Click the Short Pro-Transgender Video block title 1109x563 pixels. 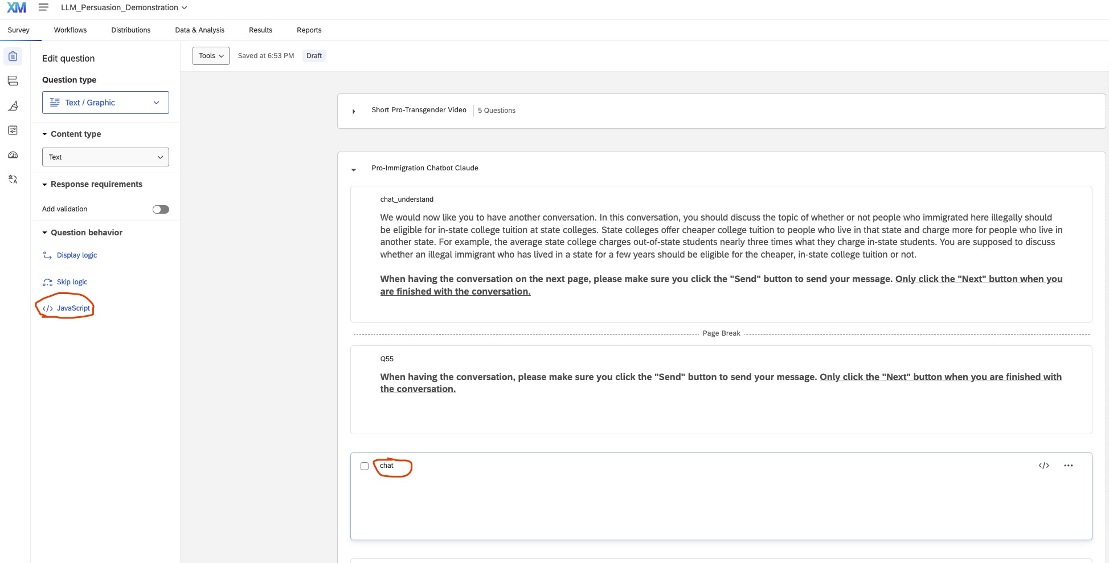[419, 110]
